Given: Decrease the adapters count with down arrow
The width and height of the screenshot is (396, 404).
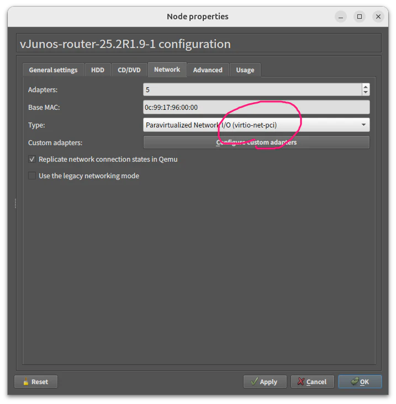Looking at the screenshot, I should pyautogui.click(x=366, y=93).
